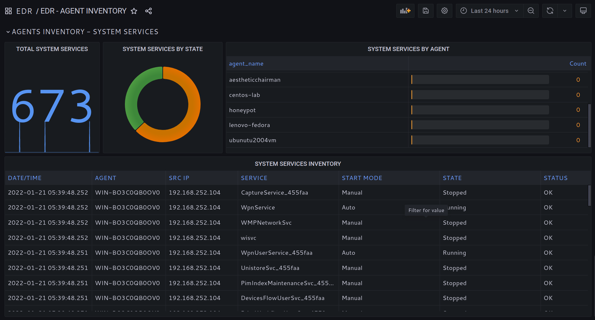Screen dimensions: 595x320
Task: Save the dashboard using the disk icon
Action: click(x=426, y=11)
